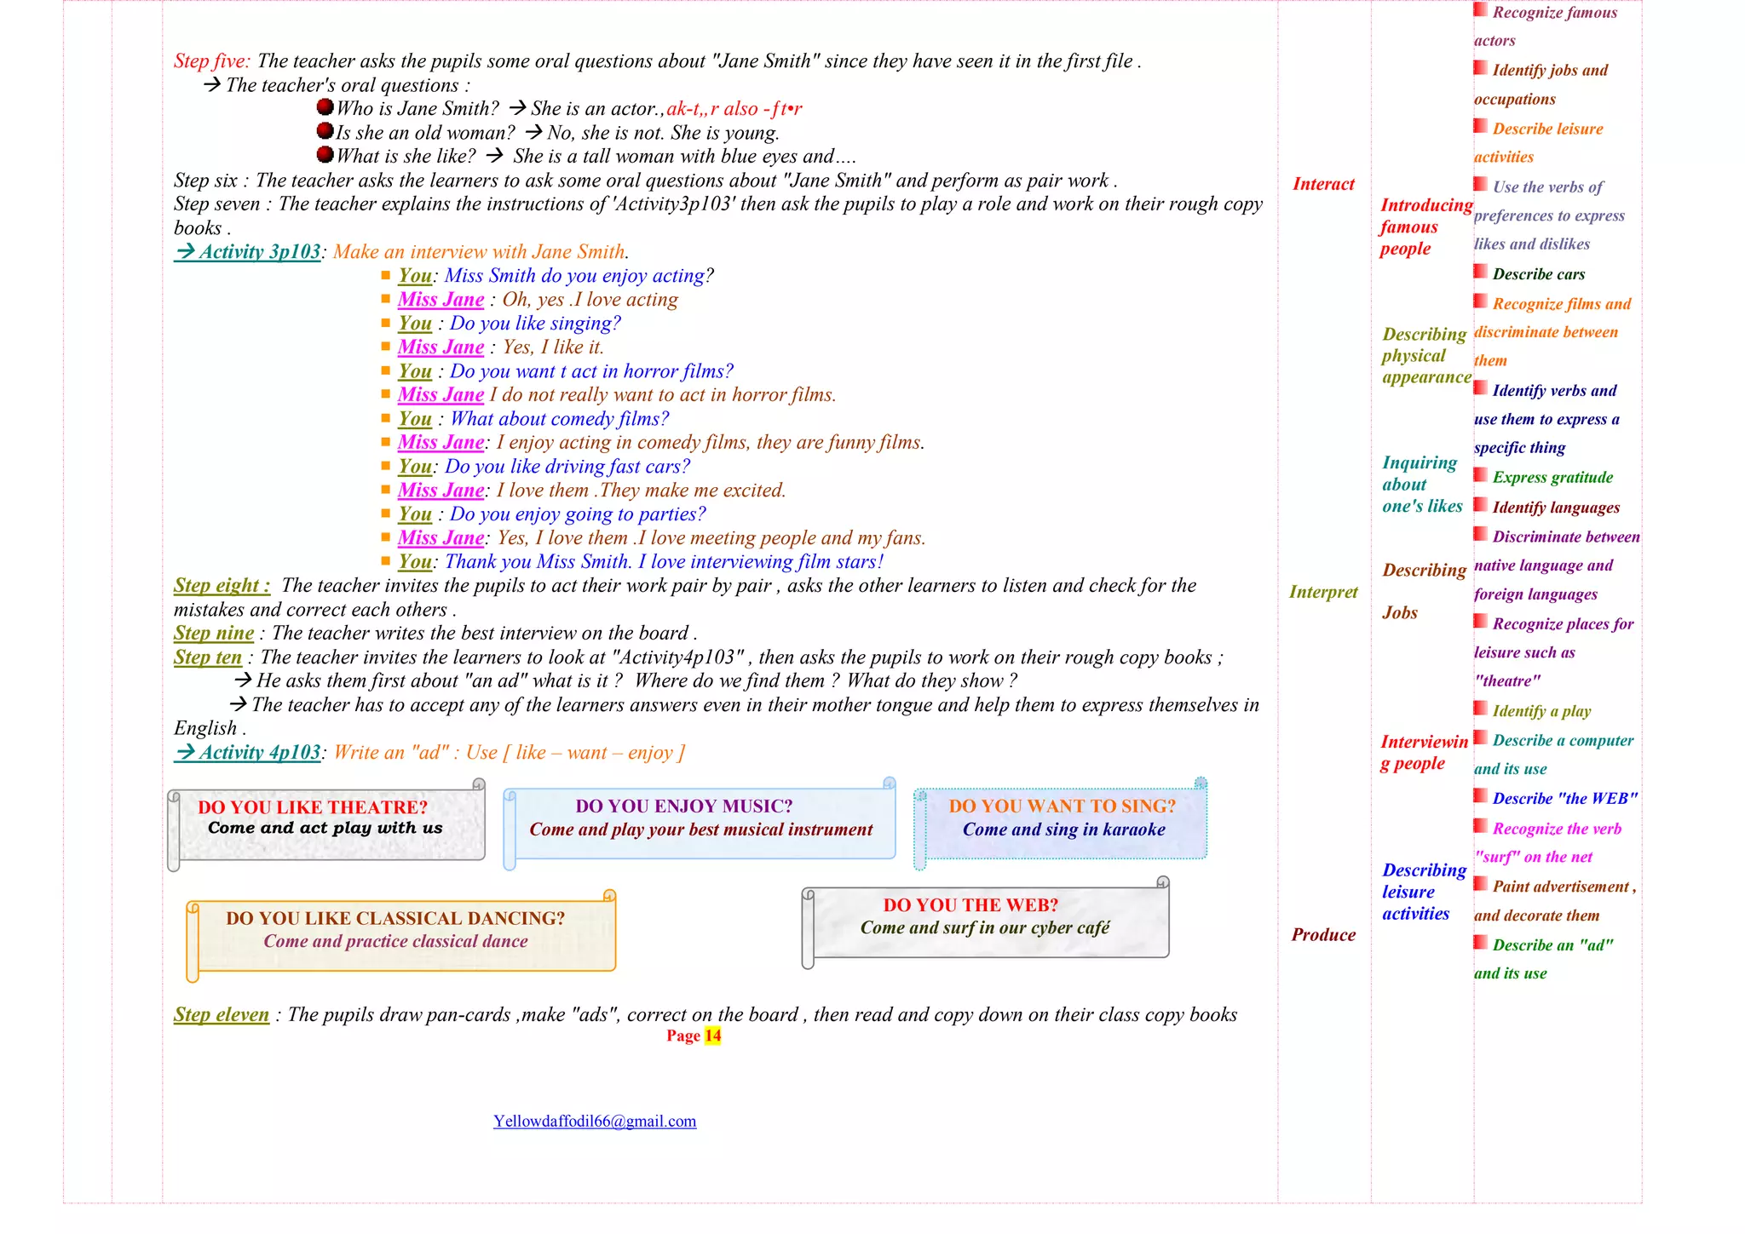1745x1234 pixels.
Task: Click the red square bullet beside Use the verbs of
Action: [x=1481, y=184]
